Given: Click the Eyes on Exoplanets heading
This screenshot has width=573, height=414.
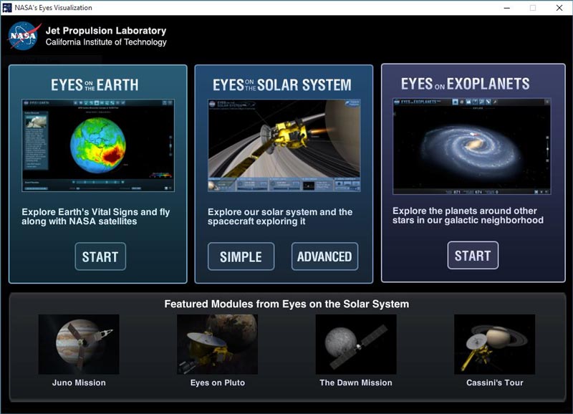Looking at the screenshot, I should click(x=465, y=84).
